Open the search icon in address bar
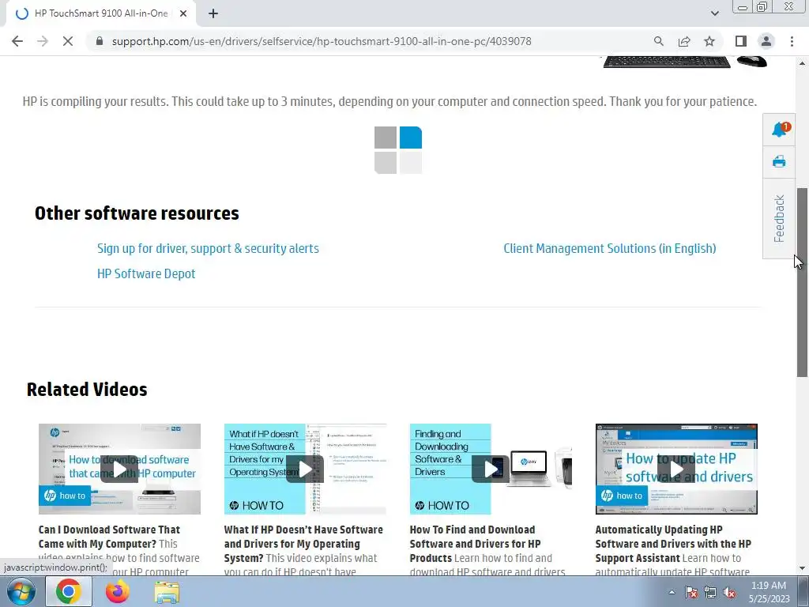Viewport: 809px width, 607px height. [x=658, y=41]
